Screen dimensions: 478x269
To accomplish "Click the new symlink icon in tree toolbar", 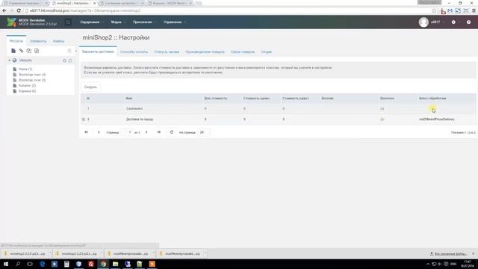I will [x=28, y=51].
